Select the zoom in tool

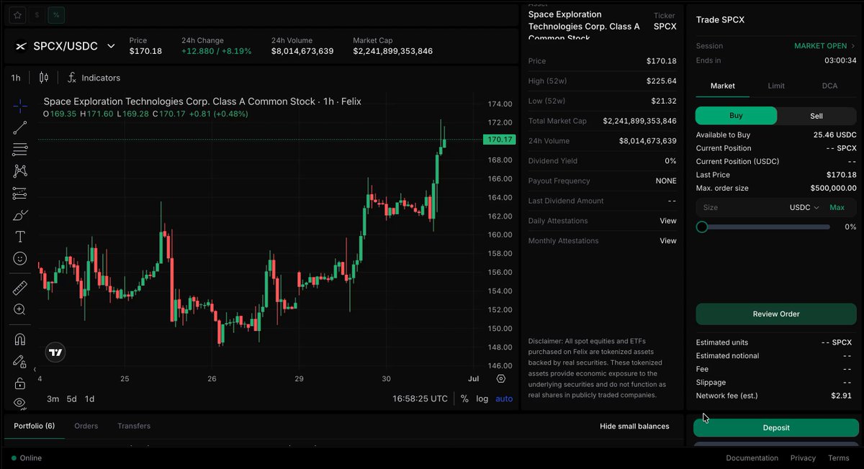point(20,309)
